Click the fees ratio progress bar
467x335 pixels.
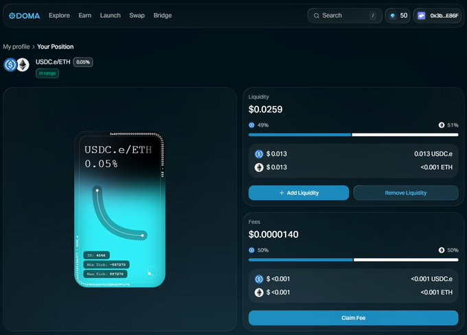click(353, 260)
